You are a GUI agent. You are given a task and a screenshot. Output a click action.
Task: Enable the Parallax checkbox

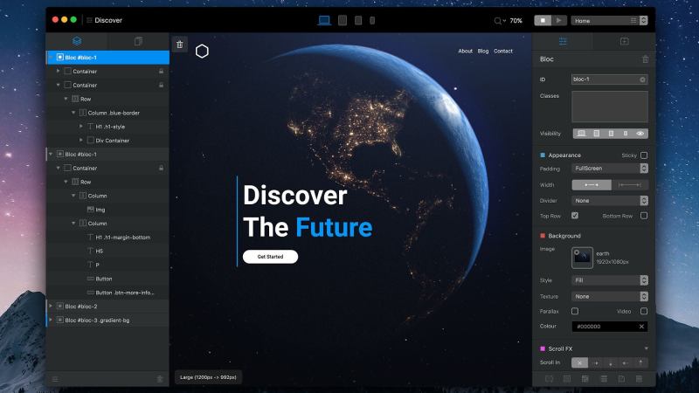pos(574,311)
